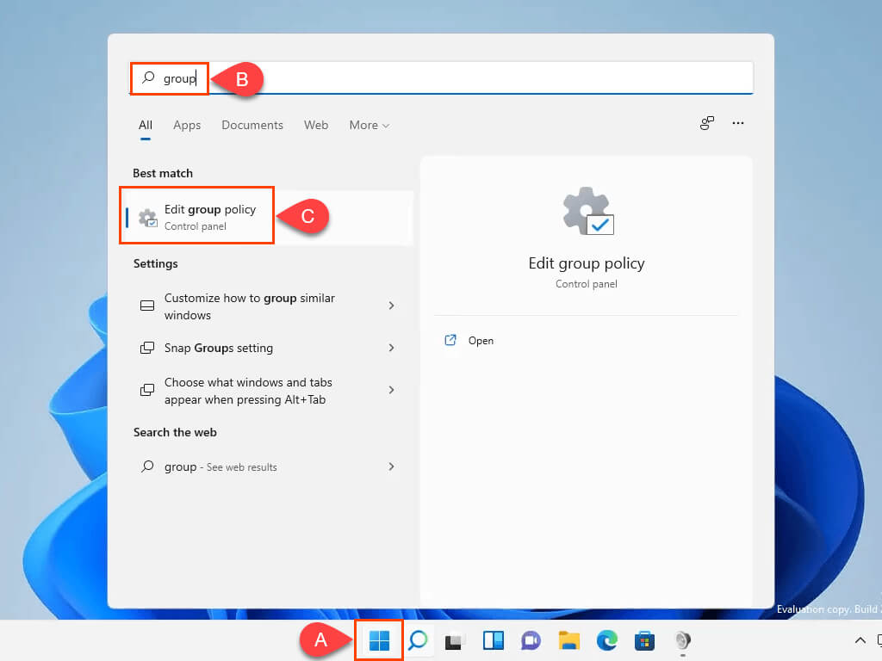Open the three-dot options menu

[738, 123]
